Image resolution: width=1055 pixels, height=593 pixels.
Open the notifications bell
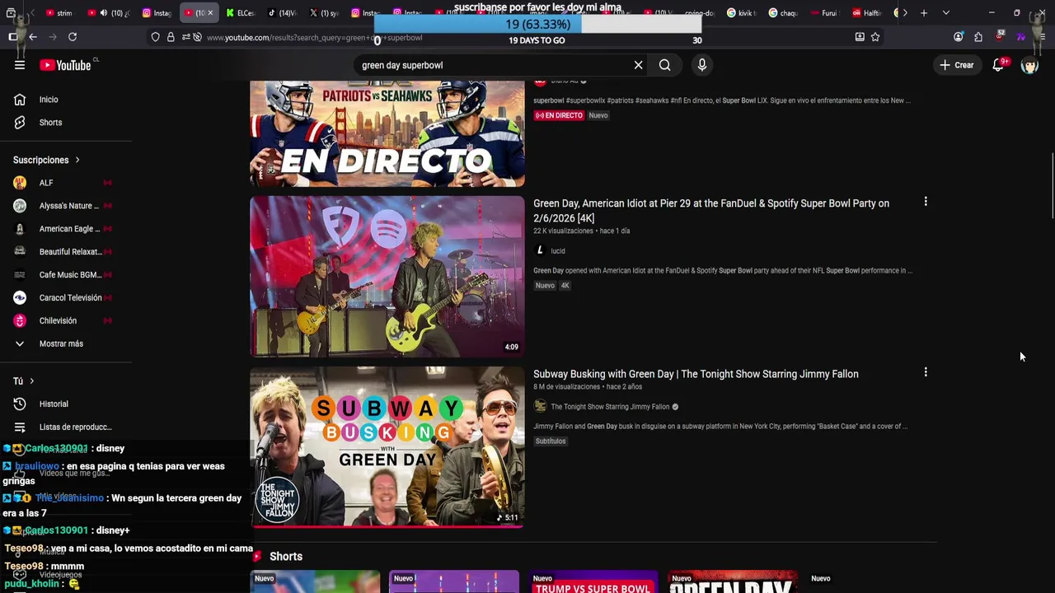[998, 65]
